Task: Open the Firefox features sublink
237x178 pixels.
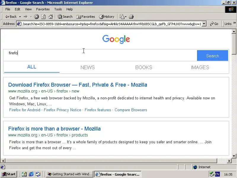Action: [98, 110]
